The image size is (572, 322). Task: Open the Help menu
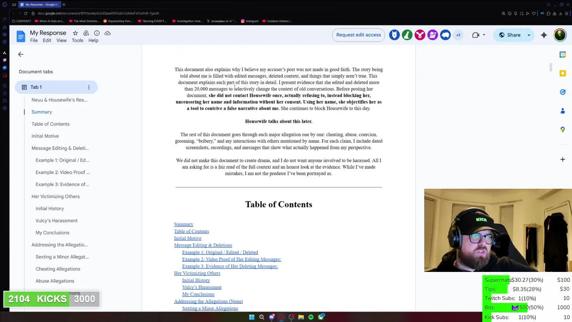[x=93, y=40]
